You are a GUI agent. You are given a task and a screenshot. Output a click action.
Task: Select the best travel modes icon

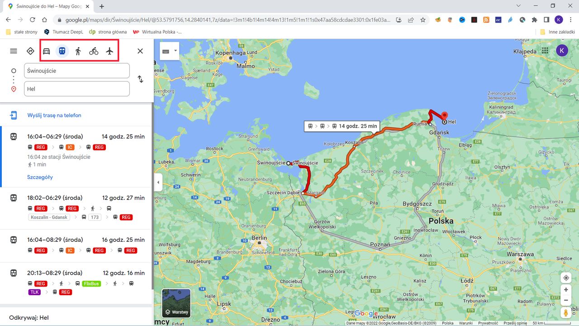pos(30,51)
